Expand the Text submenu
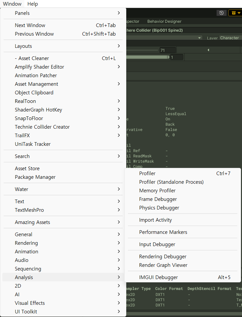 click(x=63, y=201)
